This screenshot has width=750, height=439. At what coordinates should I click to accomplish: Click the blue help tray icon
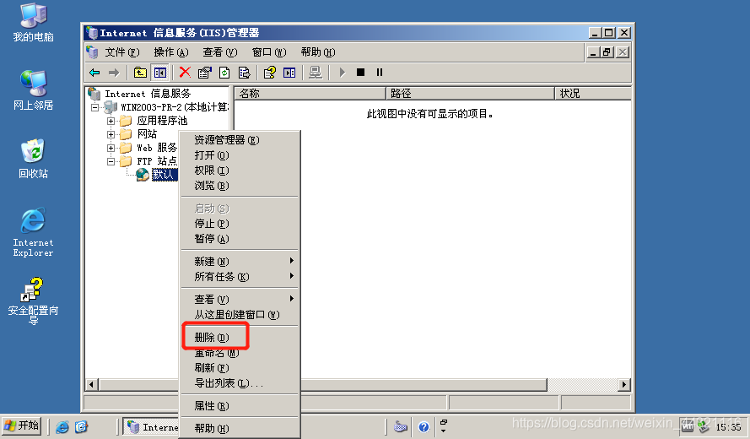pos(424,426)
